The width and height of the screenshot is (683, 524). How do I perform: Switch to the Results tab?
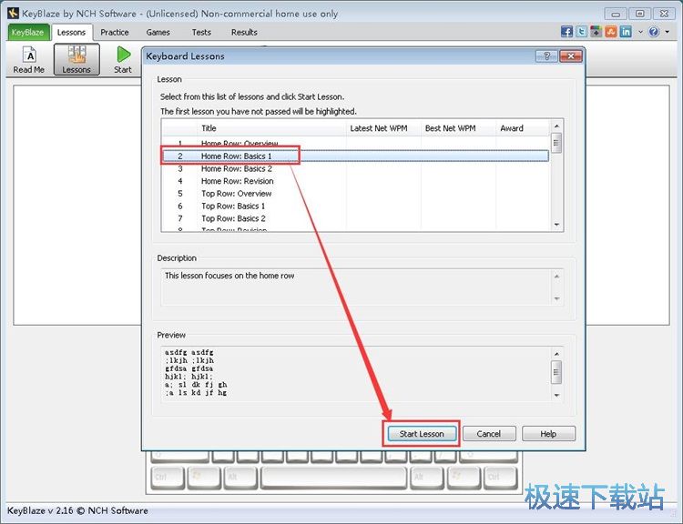[x=244, y=33]
